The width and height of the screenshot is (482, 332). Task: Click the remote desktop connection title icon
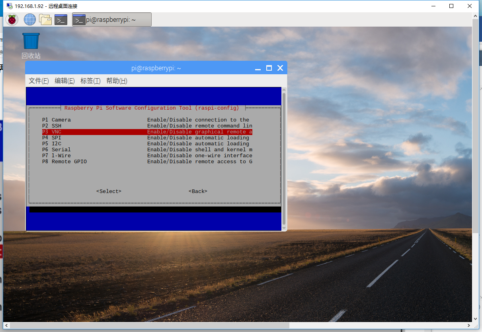9,6
